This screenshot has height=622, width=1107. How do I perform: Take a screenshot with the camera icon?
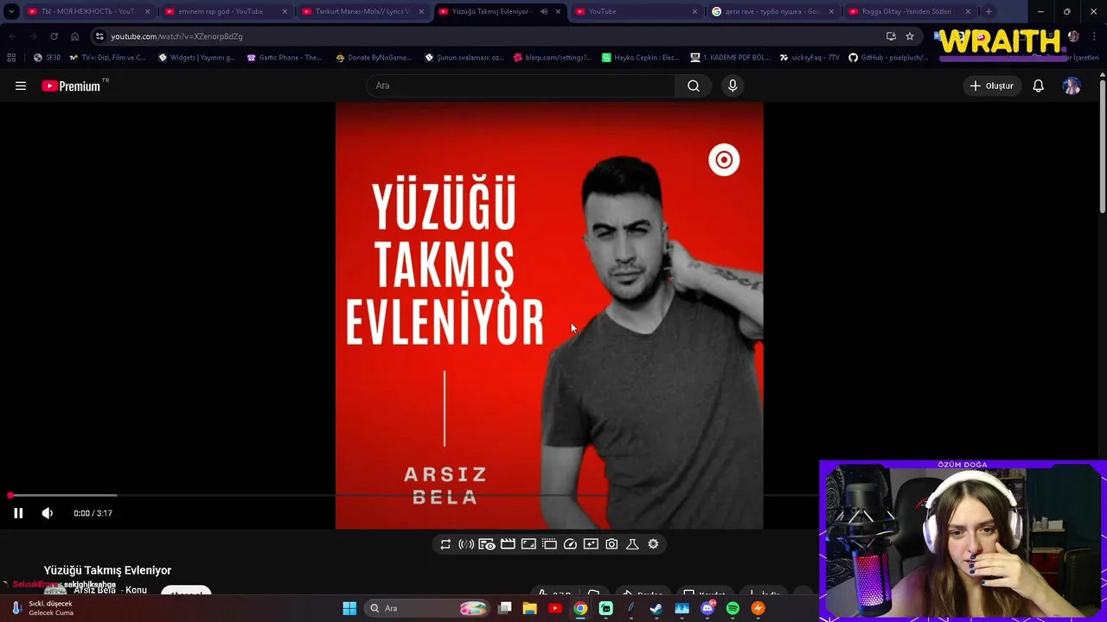[x=611, y=544]
